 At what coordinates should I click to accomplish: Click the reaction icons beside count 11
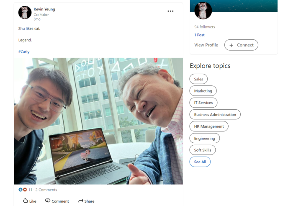point(23,190)
